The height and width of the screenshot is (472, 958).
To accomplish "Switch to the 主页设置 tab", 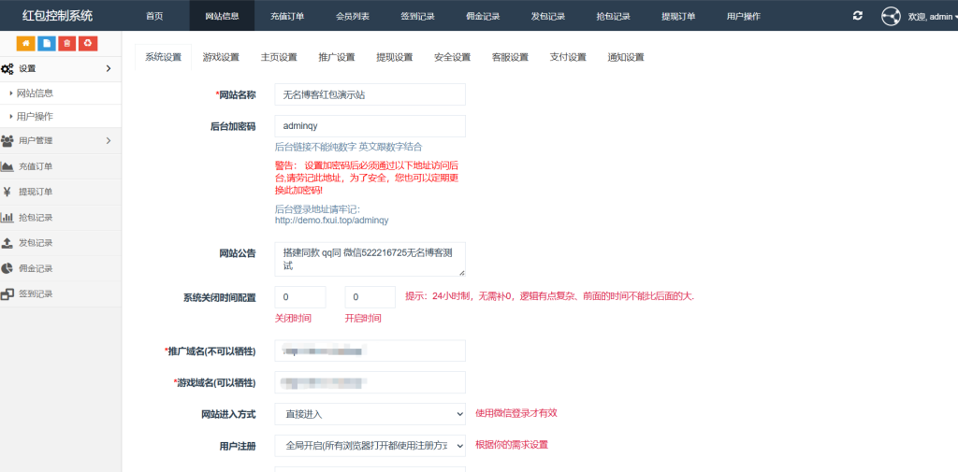I will click(x=279, y=57).
